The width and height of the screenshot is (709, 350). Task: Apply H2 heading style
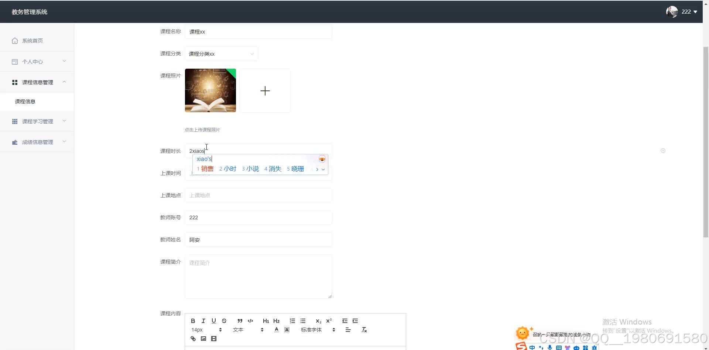point(276,321)
